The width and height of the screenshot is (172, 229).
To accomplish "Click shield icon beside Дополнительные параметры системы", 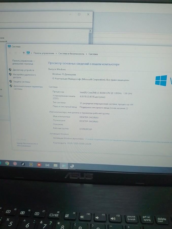I will point(11,86).
